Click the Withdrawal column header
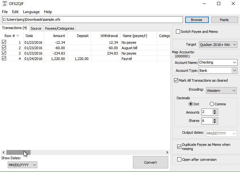This screenshot has width=240, height=172. point(106,36)
